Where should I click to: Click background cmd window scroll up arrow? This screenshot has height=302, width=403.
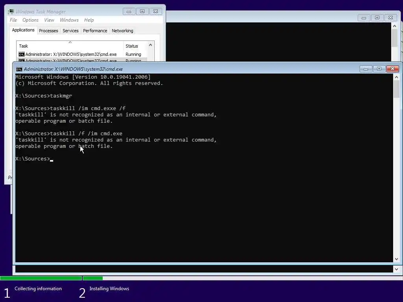point(394,26)
